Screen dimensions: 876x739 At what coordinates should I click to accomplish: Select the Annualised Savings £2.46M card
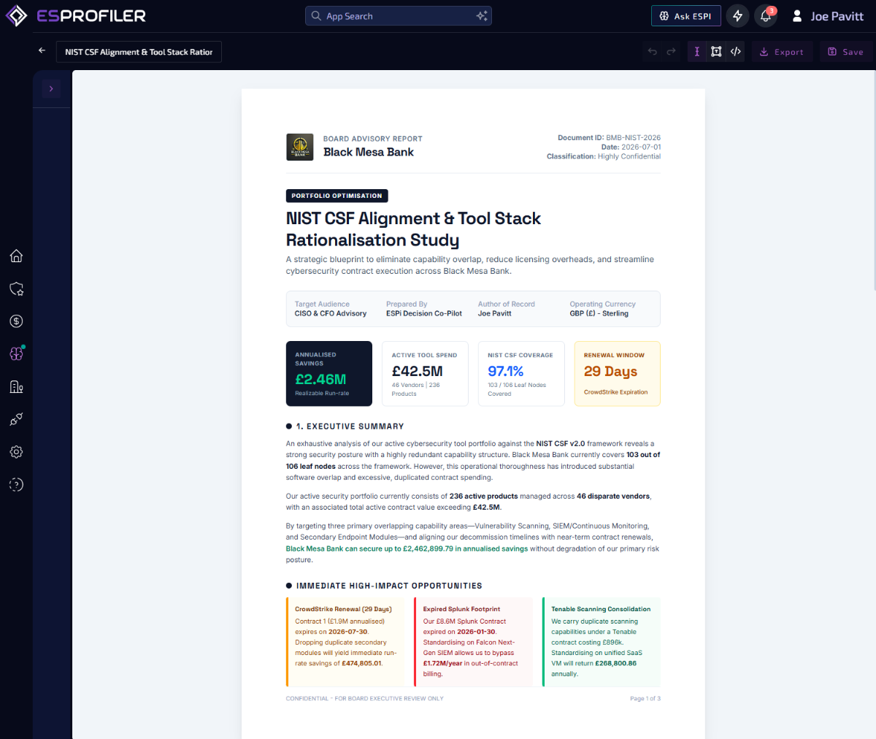point(329,373)
